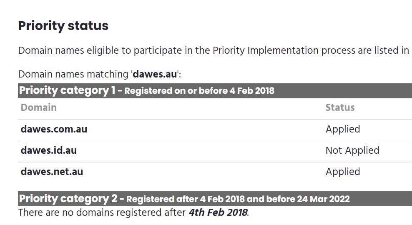
Task: Select the dawes.id.au domain
Action: (49, 150)
